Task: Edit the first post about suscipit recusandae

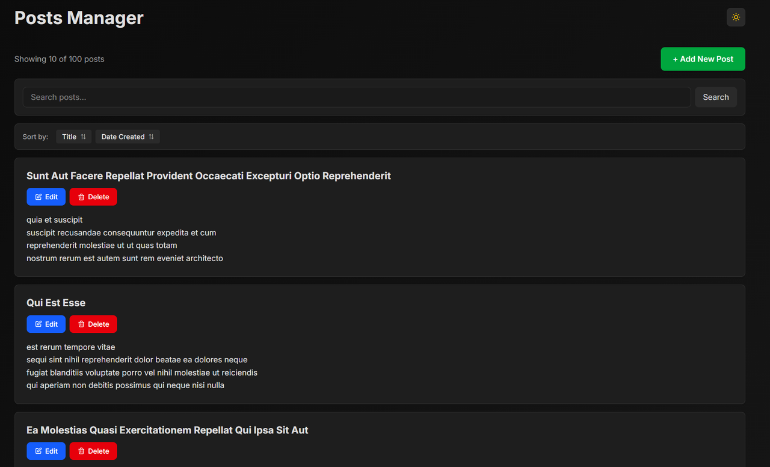Action: tap(46, 197)
